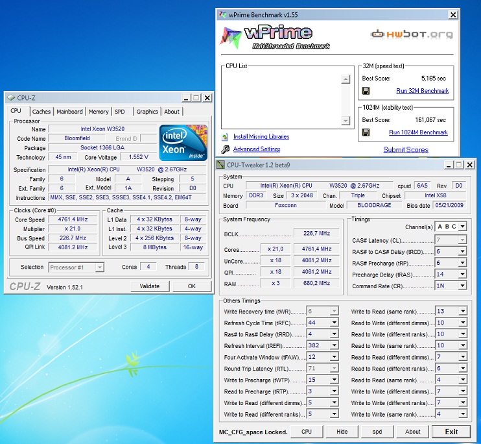Screen dimensions: 481x444
Task: Open the Precharge Delay (tRAS) dropdown
Action: coord(462,275)
